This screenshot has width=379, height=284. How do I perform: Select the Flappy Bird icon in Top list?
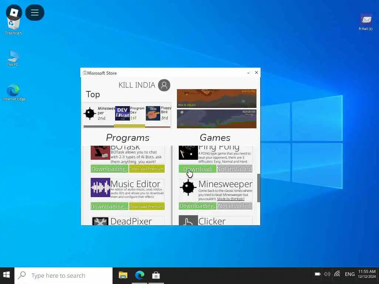click(x=153, y=113)
